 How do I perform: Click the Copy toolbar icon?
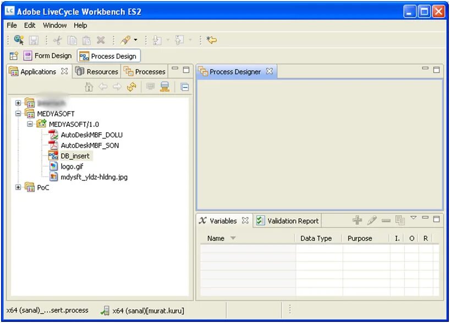click(x=72, y=40)
